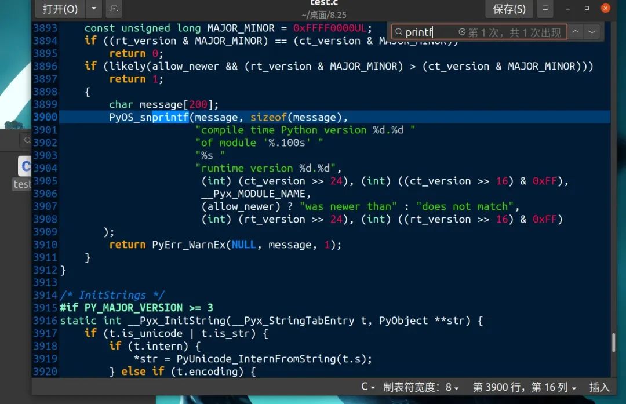Click on 0xFFFF0000UL constant on line 3893

click(x=330, y=28)
